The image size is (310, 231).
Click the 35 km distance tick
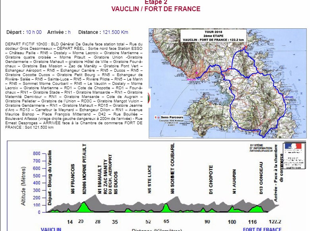tap(115, 222)
